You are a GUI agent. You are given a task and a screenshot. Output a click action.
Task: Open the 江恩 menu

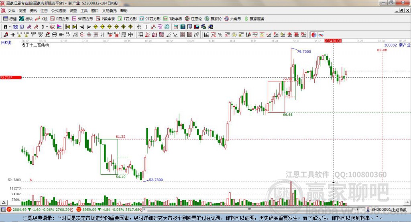[x=44, y=11]
